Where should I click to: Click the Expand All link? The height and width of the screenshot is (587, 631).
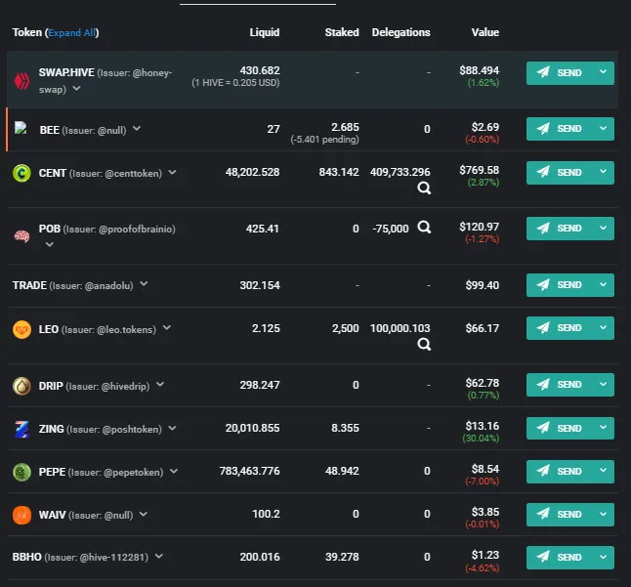[x=72, y=32]
